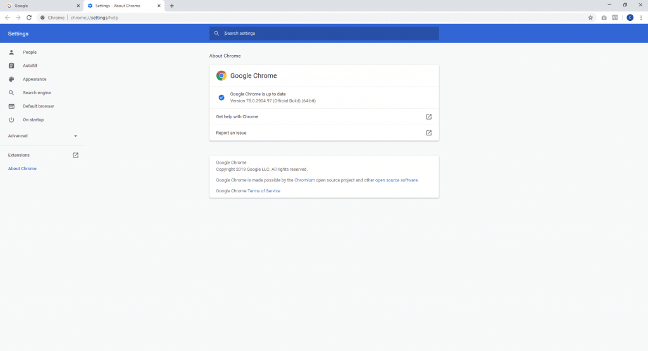This screenshot has height=351, width=648.
Task: Open a new tab with the plus button
Action: coord(172,6)
